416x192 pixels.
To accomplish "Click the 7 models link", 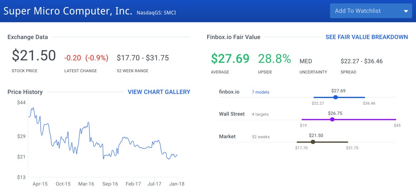I will (260, 92).
